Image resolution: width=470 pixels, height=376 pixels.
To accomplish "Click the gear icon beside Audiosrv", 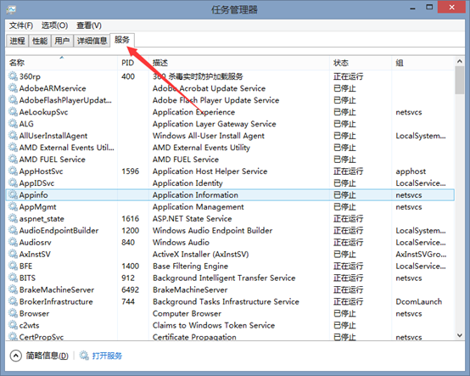I will [x=13, y=242].
